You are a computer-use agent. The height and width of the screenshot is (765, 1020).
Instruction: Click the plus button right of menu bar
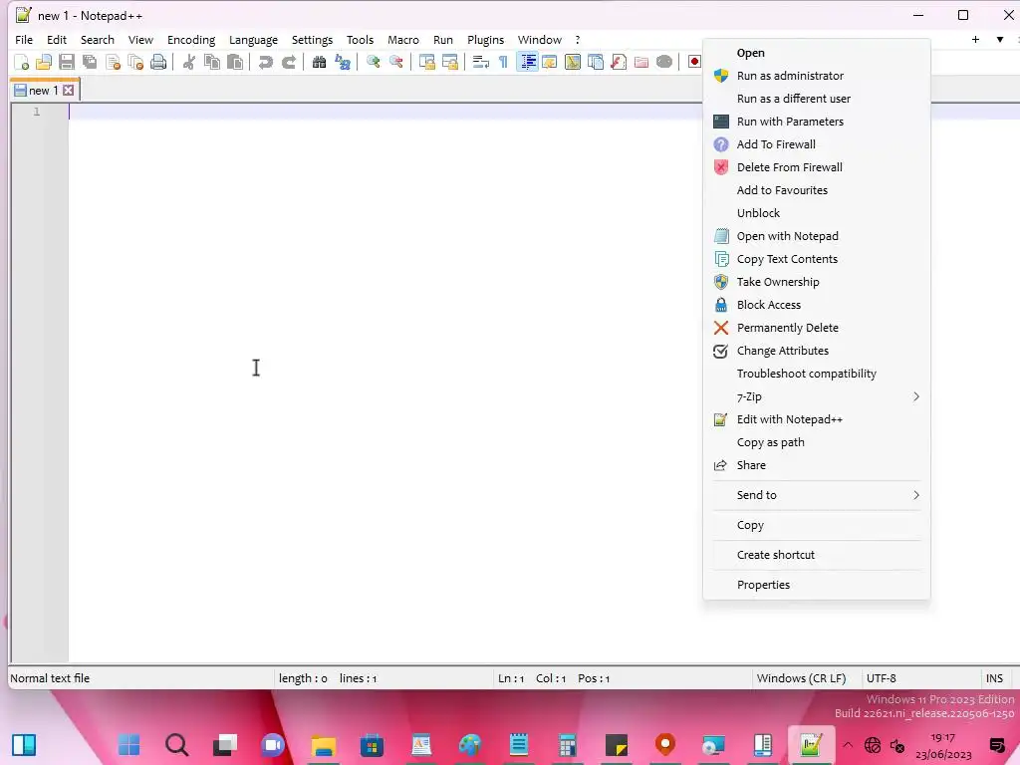(975, 40)
